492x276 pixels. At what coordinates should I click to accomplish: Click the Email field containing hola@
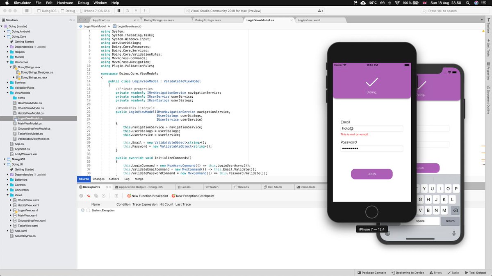tap(371, 128)
